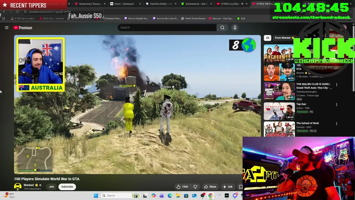Click the Top Gun title text
This screenshot has width=355, height=200.
pyautogui.click(x=301, y=104)
